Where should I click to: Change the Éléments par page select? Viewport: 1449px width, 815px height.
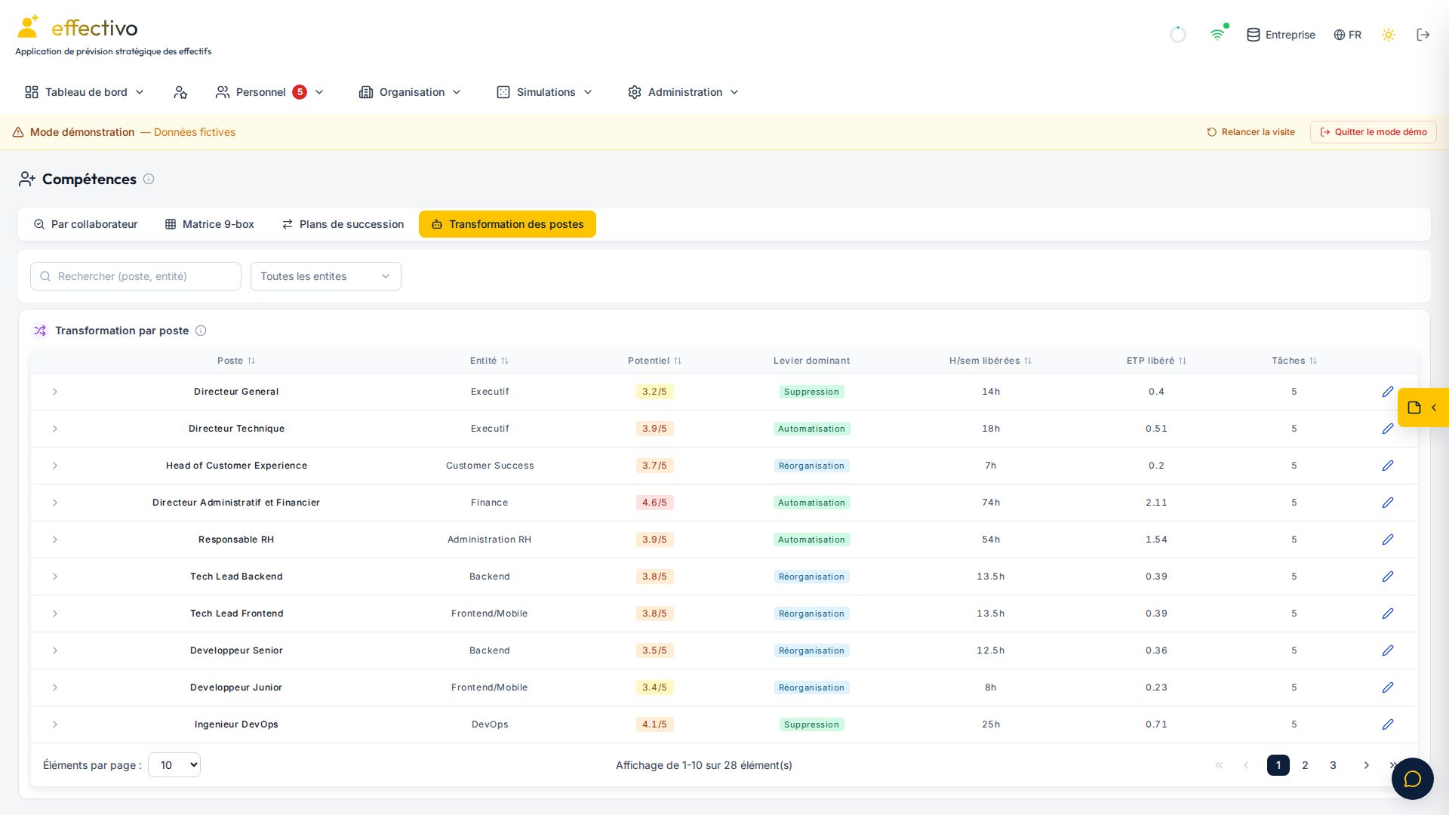[174, 765]
